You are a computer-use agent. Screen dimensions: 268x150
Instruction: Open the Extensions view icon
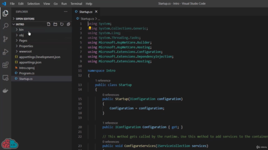click(5, 65)
